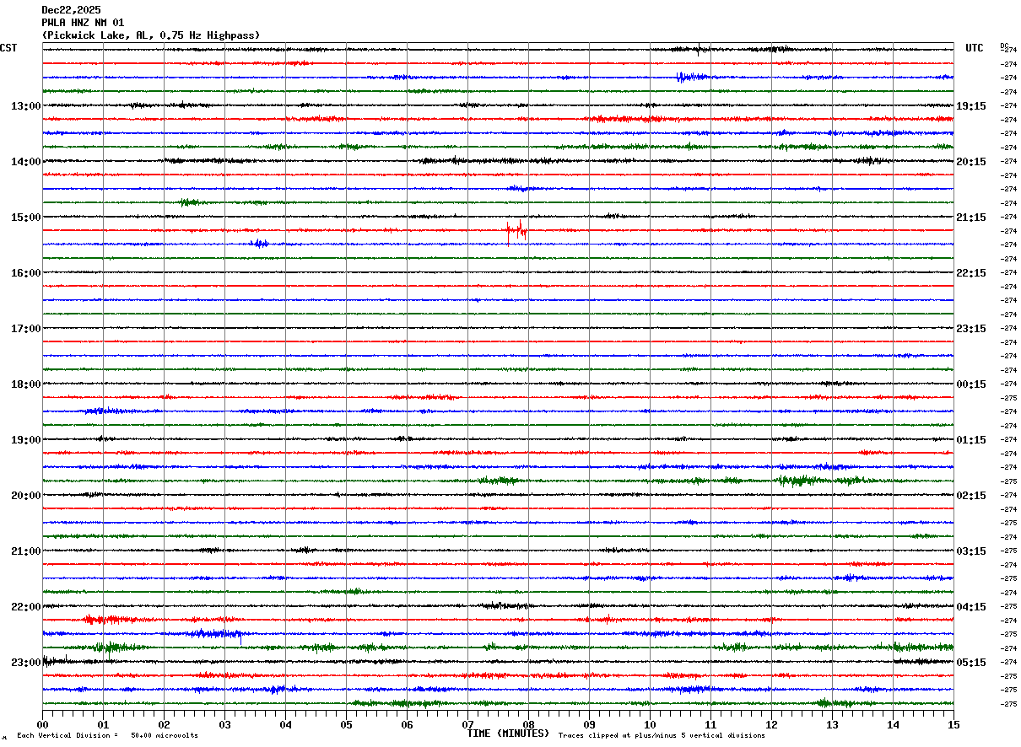The height and width of the screenshot is (747, 1021).
Task: Select the 18:00 CST time label
Action: 26,384
